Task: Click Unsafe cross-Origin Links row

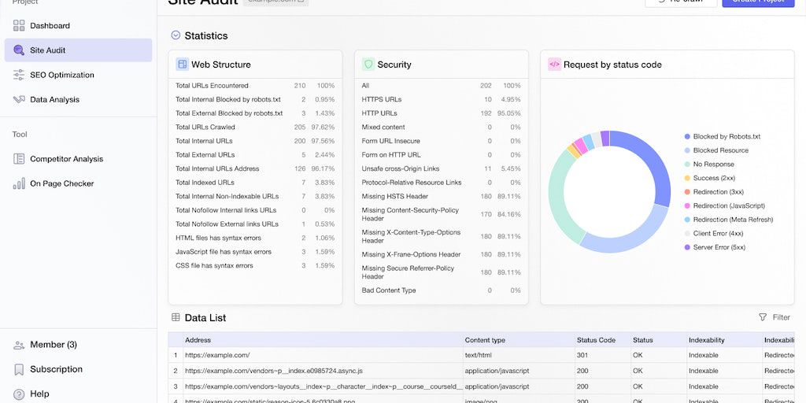Action: [441, 169]
